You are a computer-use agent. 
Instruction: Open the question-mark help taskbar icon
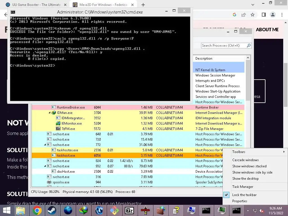(176, 210)
